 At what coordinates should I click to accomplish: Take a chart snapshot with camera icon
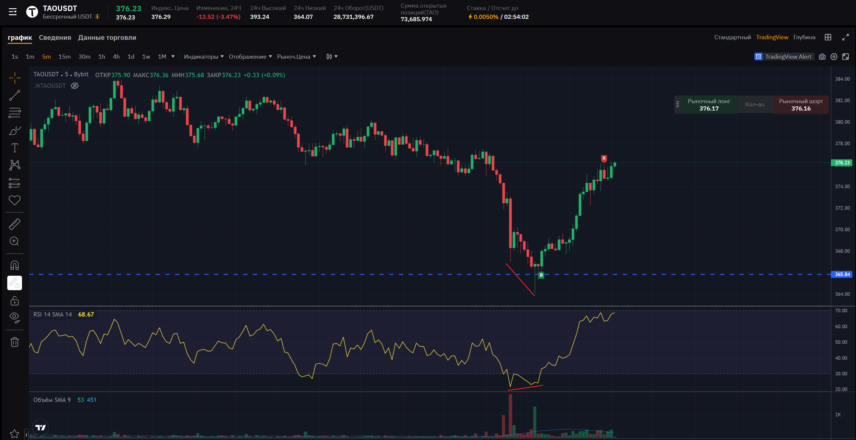[822, 57]
